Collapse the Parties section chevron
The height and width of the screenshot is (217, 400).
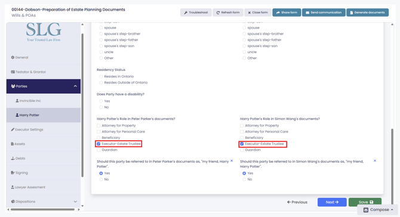coord(75,86)
